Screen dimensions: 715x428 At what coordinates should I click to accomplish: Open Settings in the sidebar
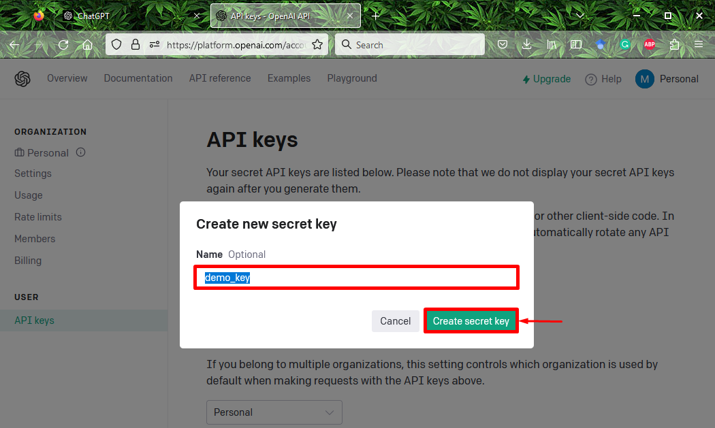(33, 174)
